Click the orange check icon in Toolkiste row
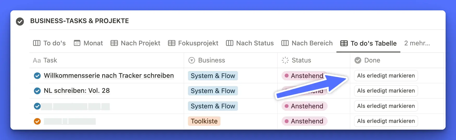 point(37,121)
